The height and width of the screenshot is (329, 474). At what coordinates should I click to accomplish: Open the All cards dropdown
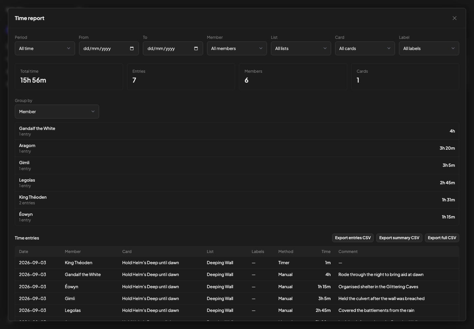click(x=365, y=48)
